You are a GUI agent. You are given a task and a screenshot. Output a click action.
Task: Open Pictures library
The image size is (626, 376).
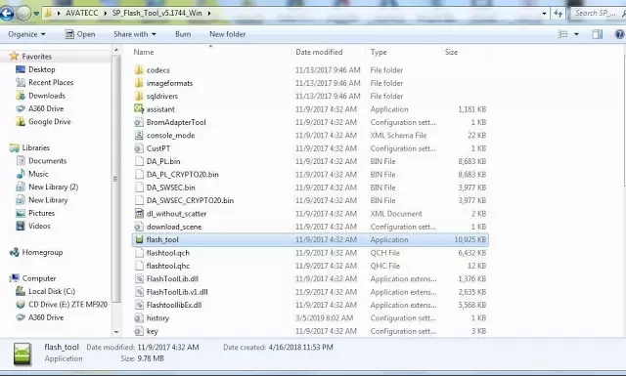pos(41,213)
